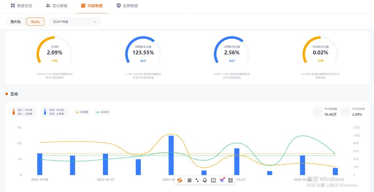Screen dimensions: 374x192
Task: Switch IME language with 英 button
Action: click(x=189, y=180)
